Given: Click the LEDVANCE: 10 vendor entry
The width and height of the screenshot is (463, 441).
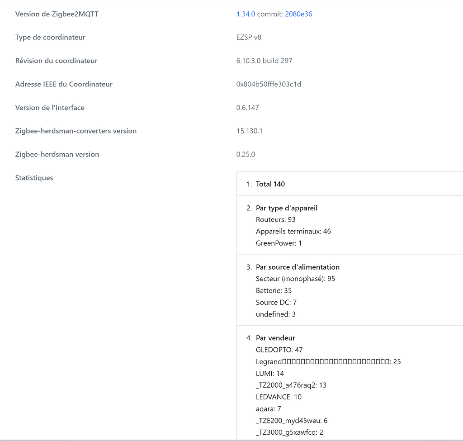Looking at the screenshot, I should click(279, 397).
